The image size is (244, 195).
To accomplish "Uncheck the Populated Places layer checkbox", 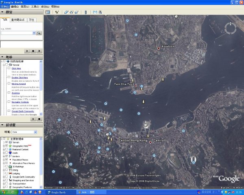I will point(7,159).
